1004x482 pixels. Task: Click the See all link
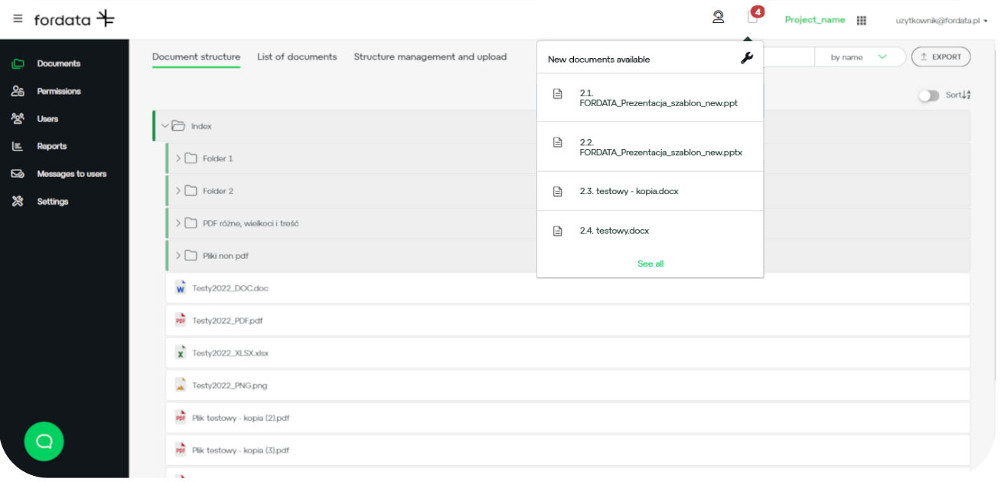pos(650,264)
